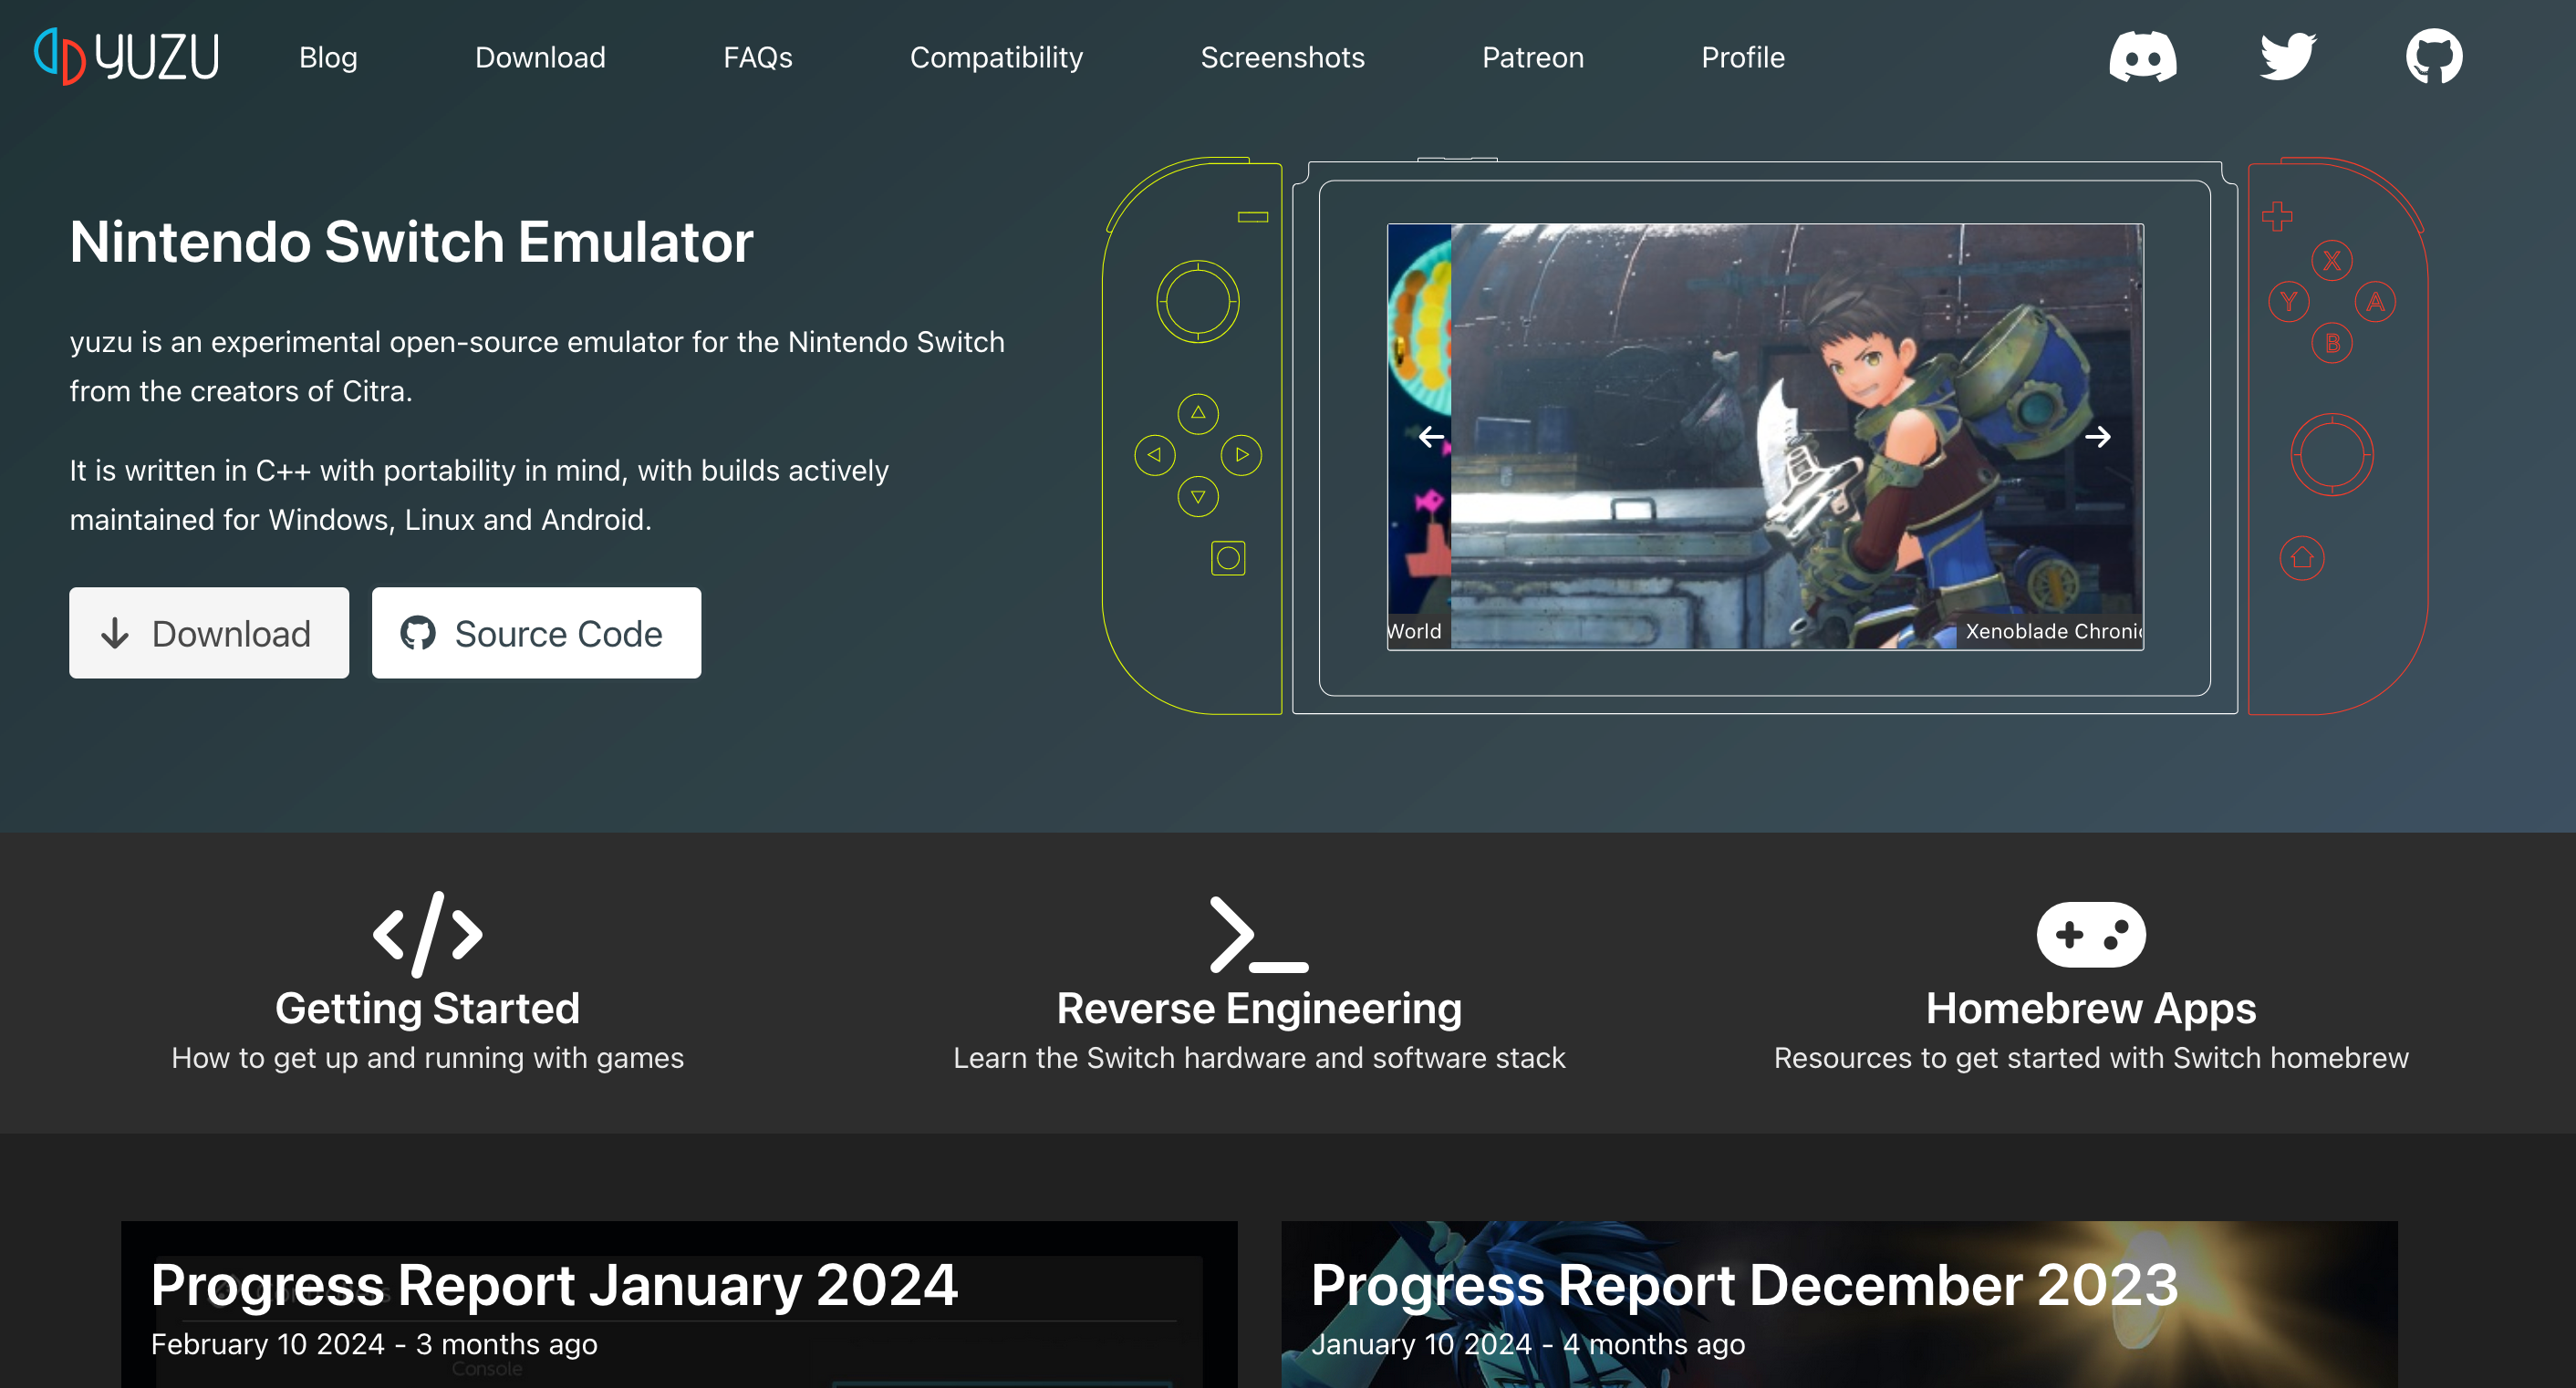Click the left D-pad button on yellow Joy-Con
Screen dimensions: 2576x1388
[x=1155, y=455]
